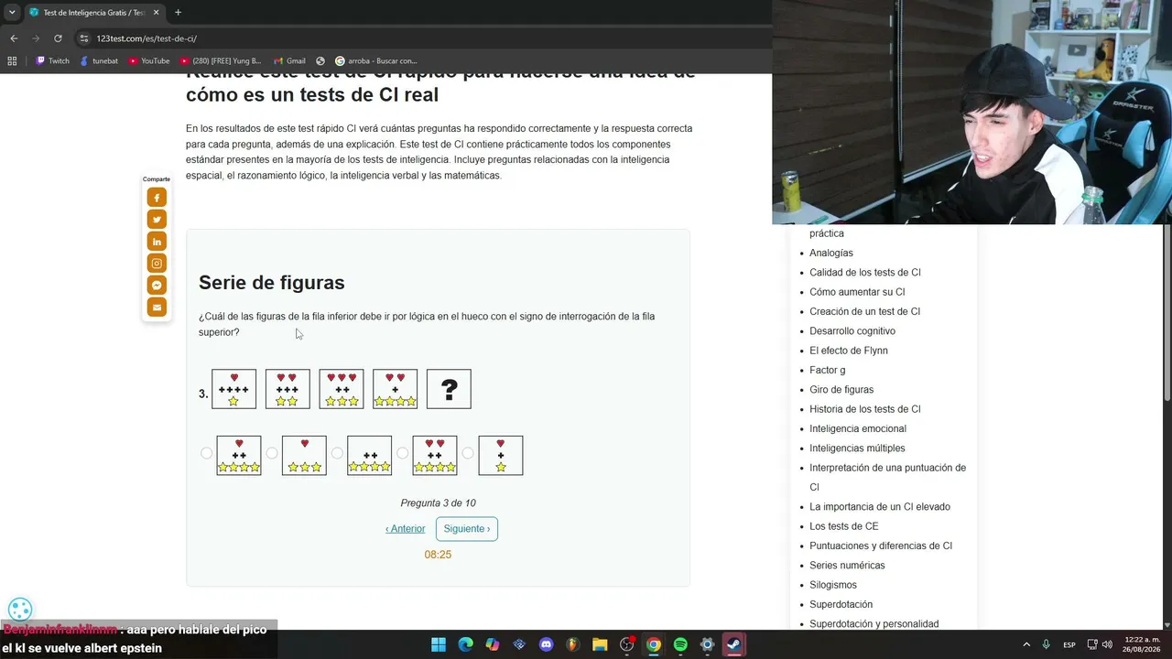Open Spotify from the taskbar

tap(680, 644)
